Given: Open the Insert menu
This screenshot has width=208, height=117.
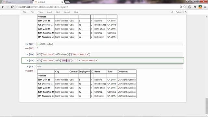Looking at the screenshot, I should pos(49,12).
